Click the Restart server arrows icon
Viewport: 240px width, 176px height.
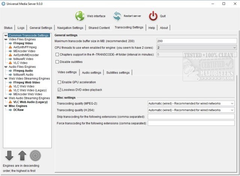click(117, 16)
